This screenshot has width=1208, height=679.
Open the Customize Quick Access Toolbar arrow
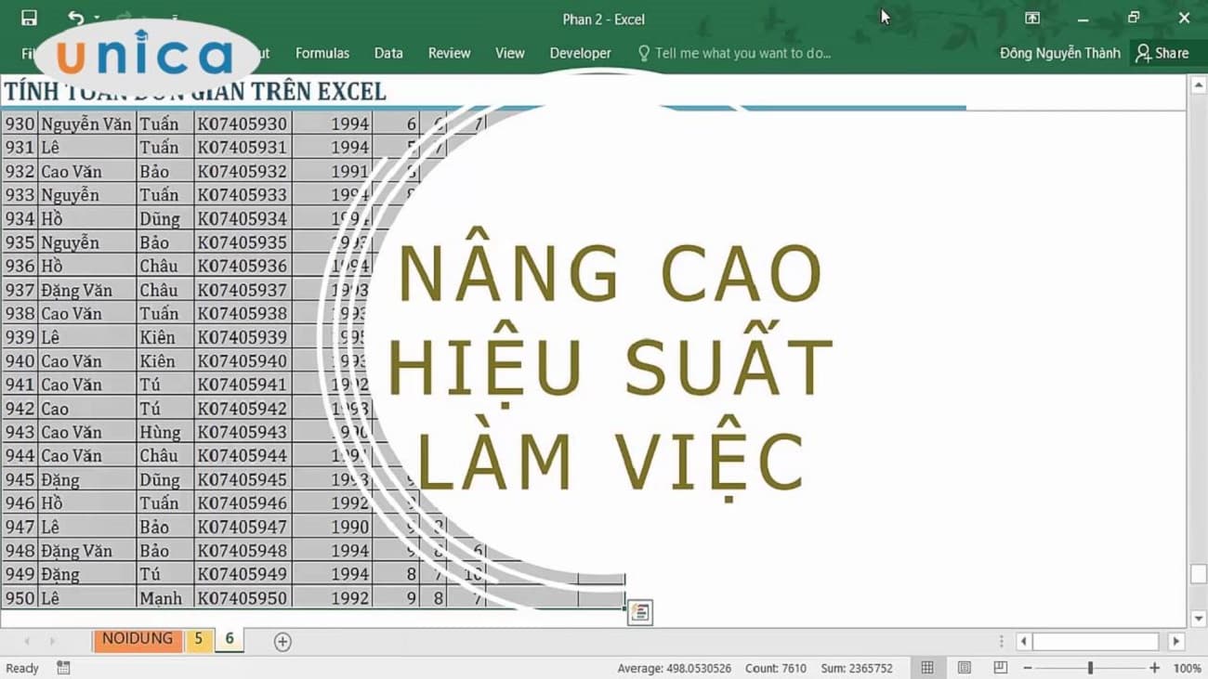pos(175,17)
